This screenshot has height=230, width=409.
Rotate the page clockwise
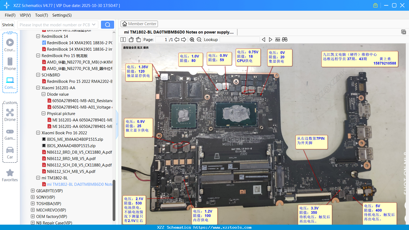138,39
